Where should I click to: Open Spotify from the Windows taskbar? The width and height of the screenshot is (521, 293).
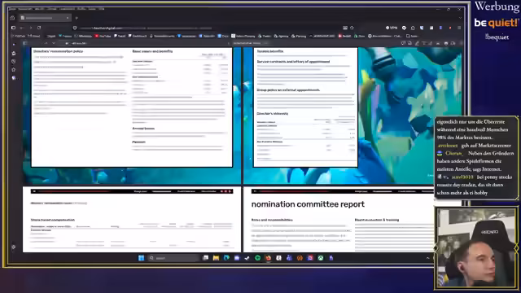[x=257, y=258]
